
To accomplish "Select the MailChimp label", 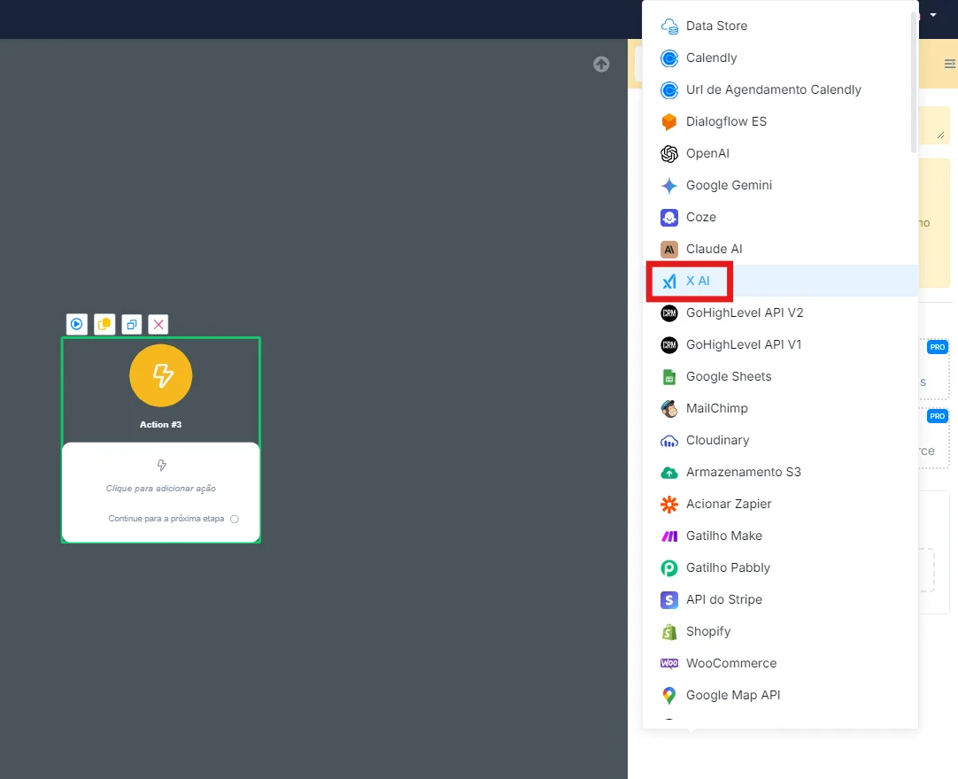I will pyautogui.click(x=716, y=408).
